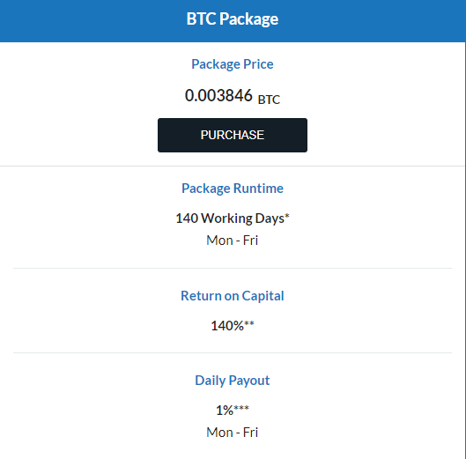Click the Return on Capital heading
This screenshot has width=466, height=459.
point(233,296)
